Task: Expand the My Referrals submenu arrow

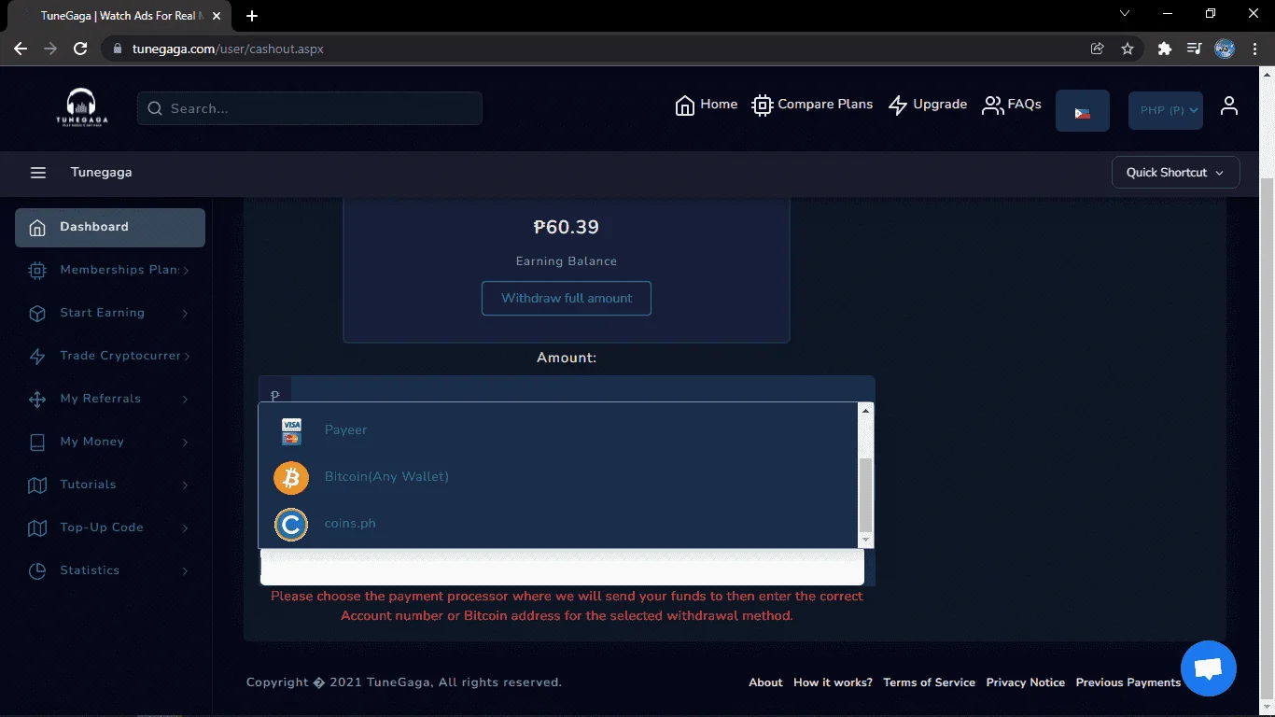Action: (186, 400)
